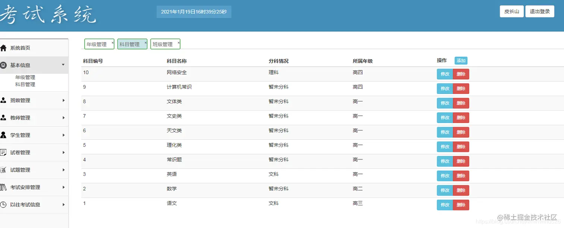The width and height of the screenshot is (564, 228).
Task: Click the paper icon beside 试卷管理
Action: (3, 152)
